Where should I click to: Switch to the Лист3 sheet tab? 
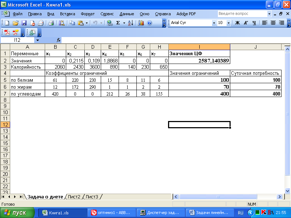pos(92,197)
